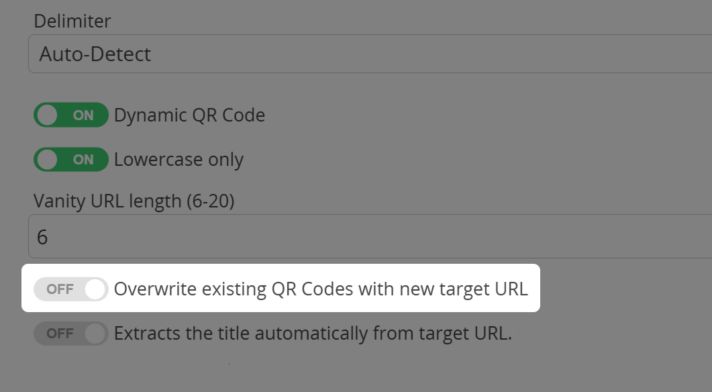Enable the Dynamic QR Code toggle
Image resolution: width=712 pixels, height=392 pixels.
click(70, 115)
